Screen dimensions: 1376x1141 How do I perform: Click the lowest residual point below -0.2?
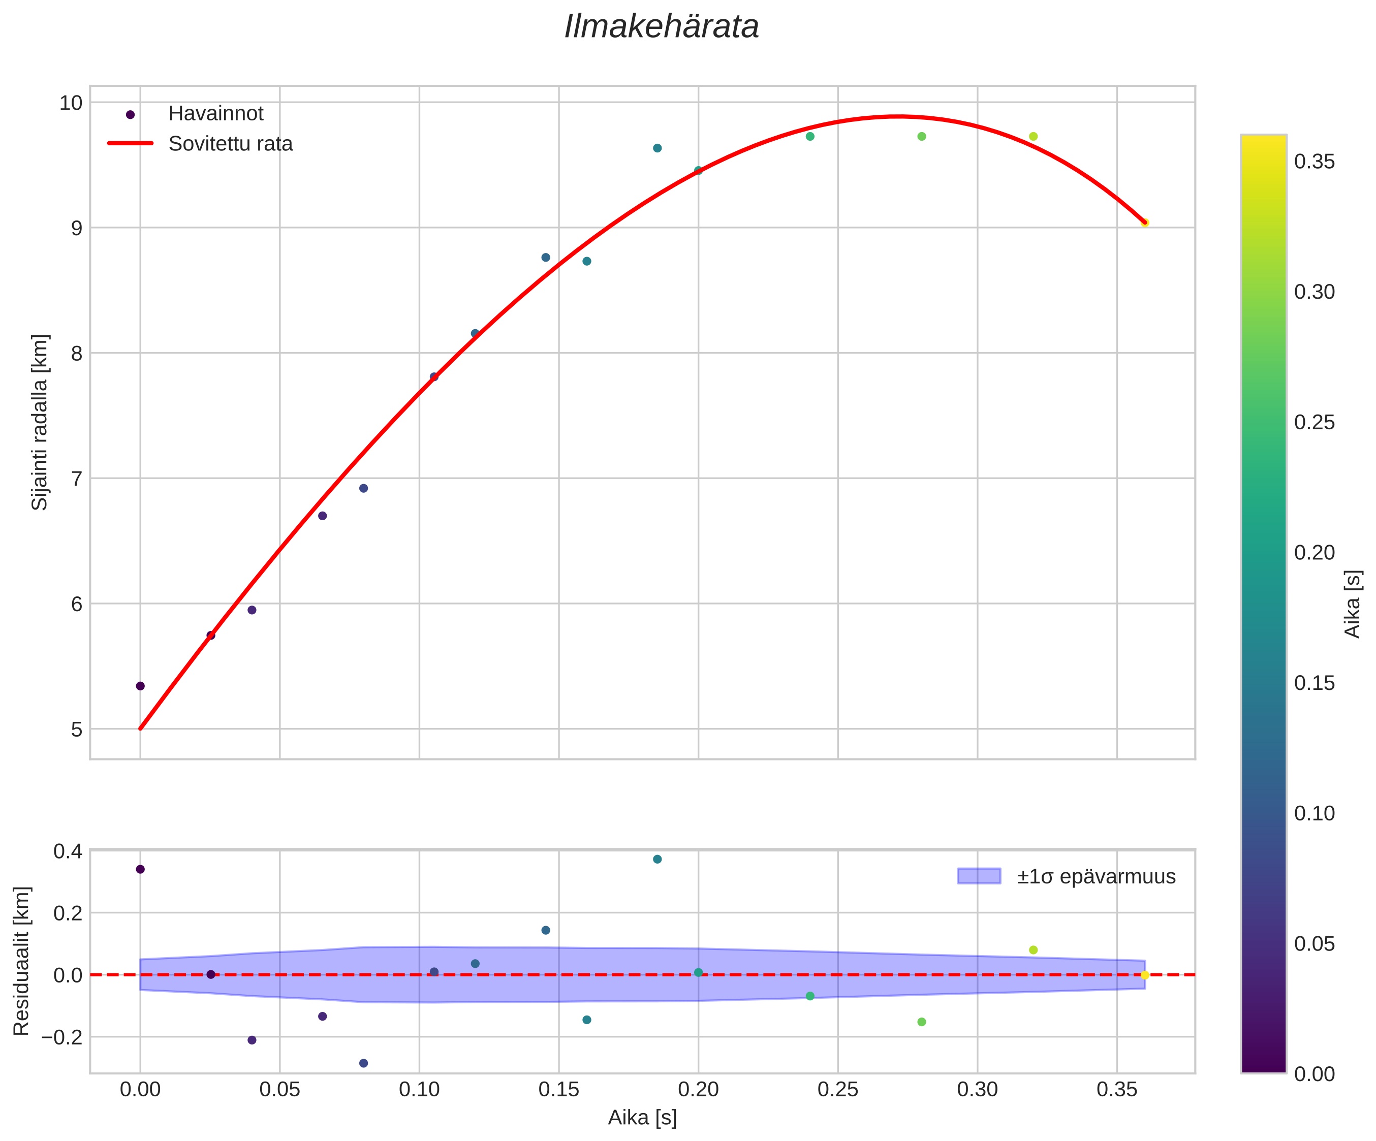(364, 1063)
